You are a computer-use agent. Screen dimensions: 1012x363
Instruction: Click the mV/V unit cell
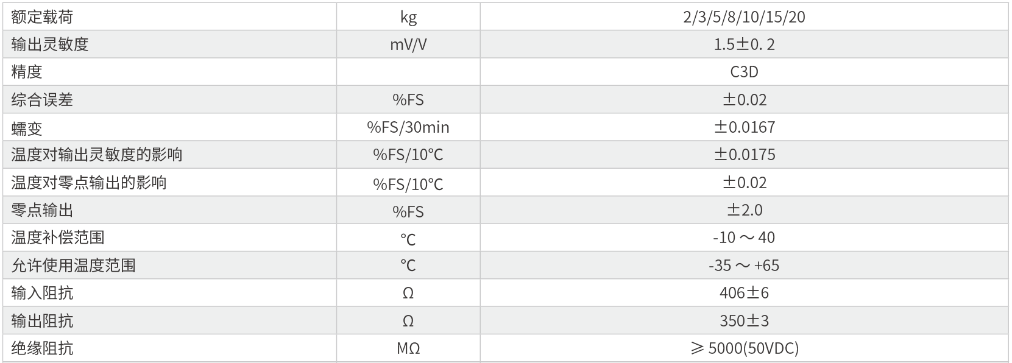point(408,44)
